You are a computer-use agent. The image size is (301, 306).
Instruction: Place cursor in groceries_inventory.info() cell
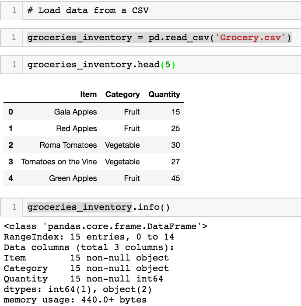coord(98,207)
